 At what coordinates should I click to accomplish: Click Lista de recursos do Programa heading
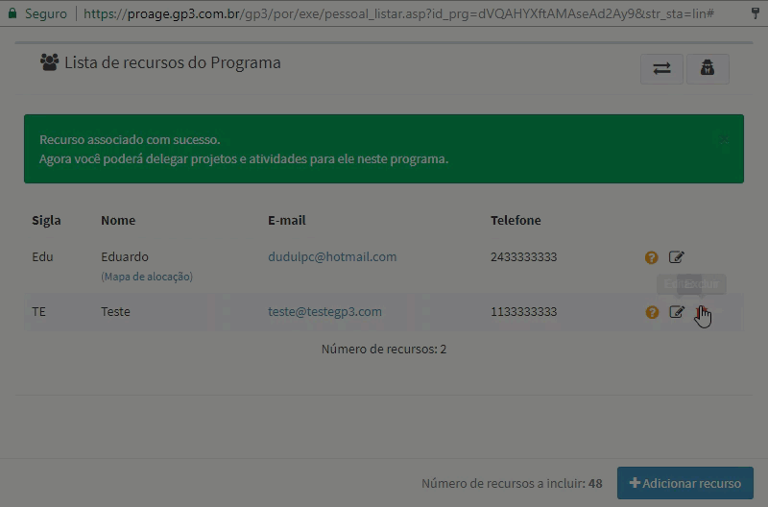coord(173,62)
